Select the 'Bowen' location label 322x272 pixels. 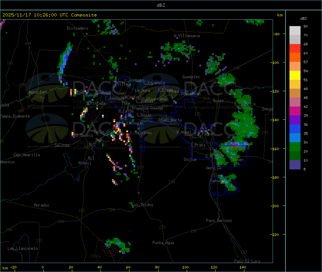238,160
